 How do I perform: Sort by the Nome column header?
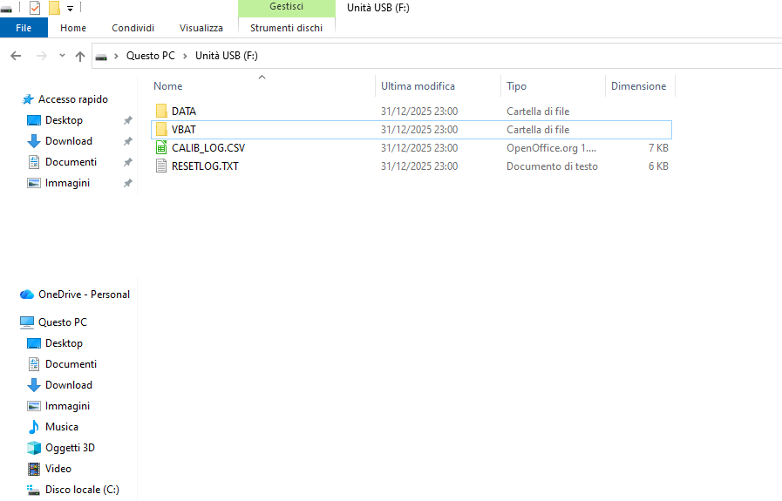pos(168,86)
